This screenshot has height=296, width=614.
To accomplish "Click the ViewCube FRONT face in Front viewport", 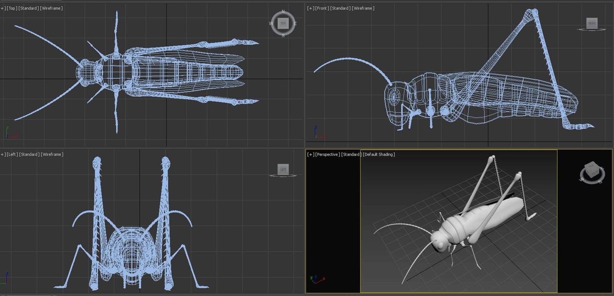I will point(592,23).
